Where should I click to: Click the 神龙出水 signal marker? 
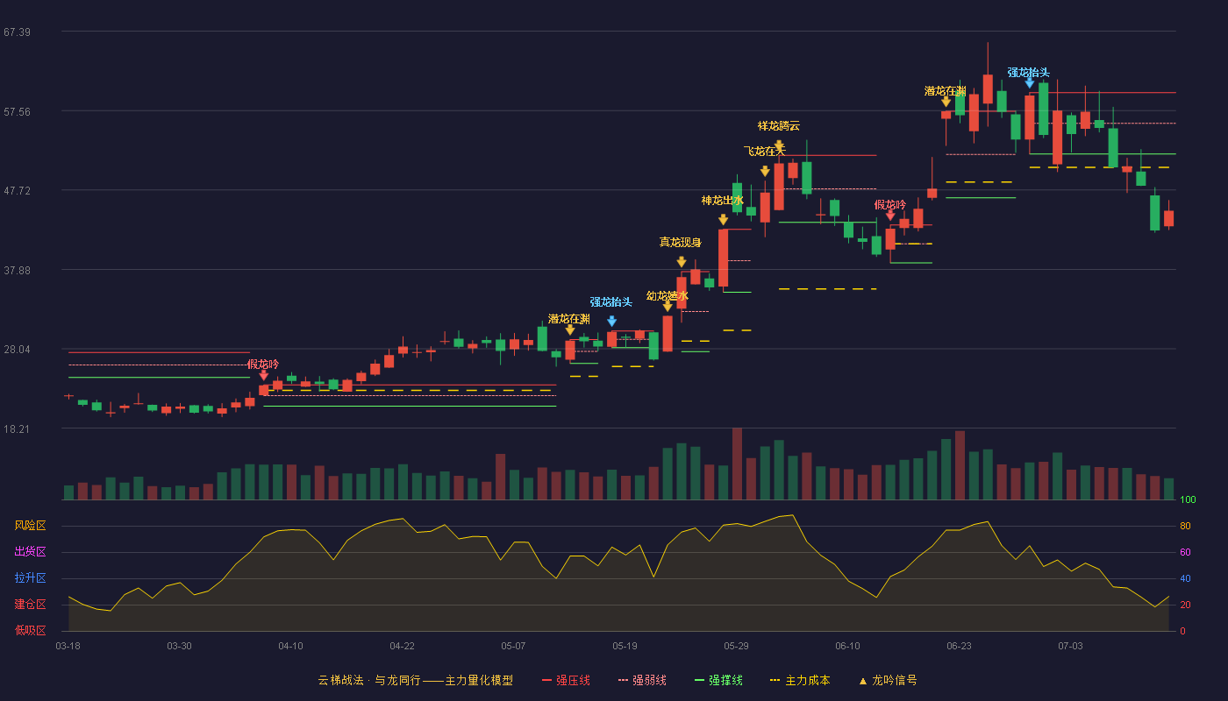pyautogui.click(x=723, y=220)
